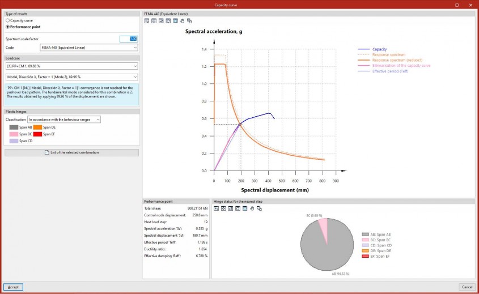
Task: Click Span BC pink color swatch
Action: coord(14,134)
